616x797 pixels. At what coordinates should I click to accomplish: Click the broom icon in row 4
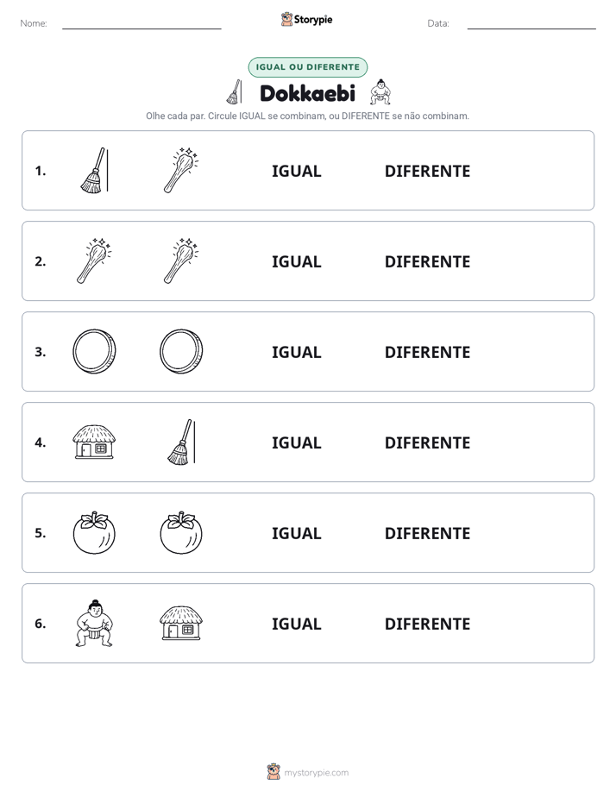(181, 442)
